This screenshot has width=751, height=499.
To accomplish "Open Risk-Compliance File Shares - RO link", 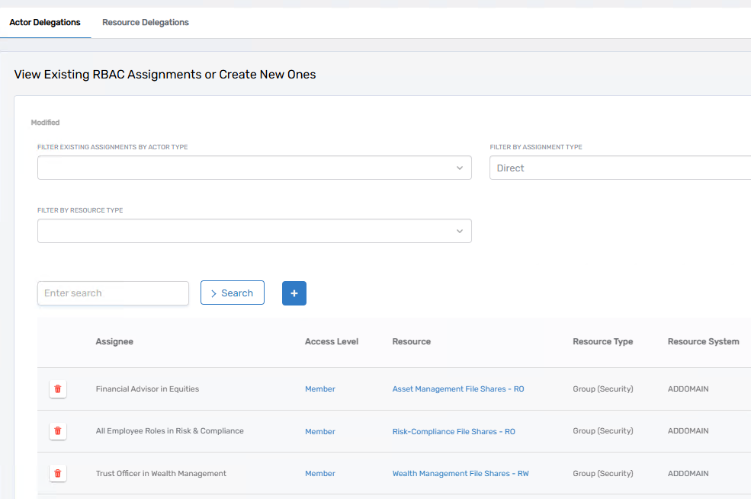I will (x=454, y=431).
